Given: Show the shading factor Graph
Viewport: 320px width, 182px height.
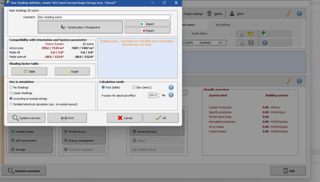Looking at the screenshot, I should click(x=72, y=71).
